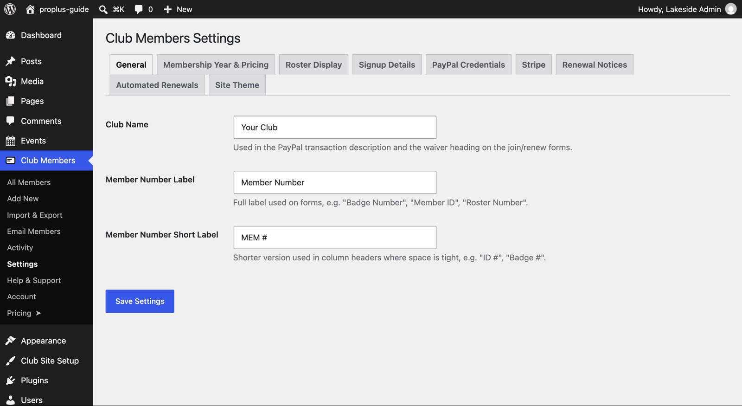Open the Help & Support link
The image size is (742, 406).
point(34,280)
